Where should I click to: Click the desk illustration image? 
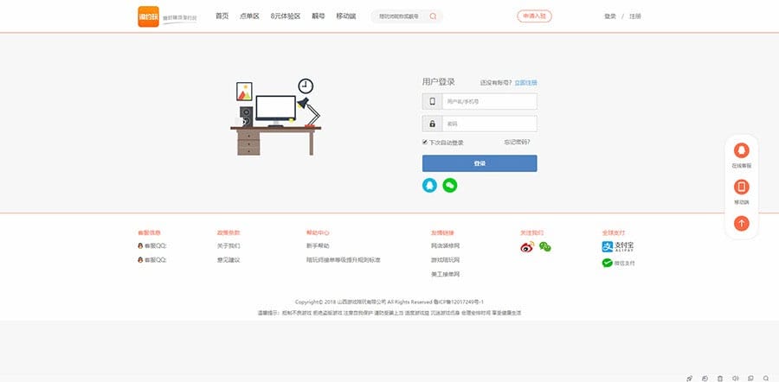[x=276, y=117]
